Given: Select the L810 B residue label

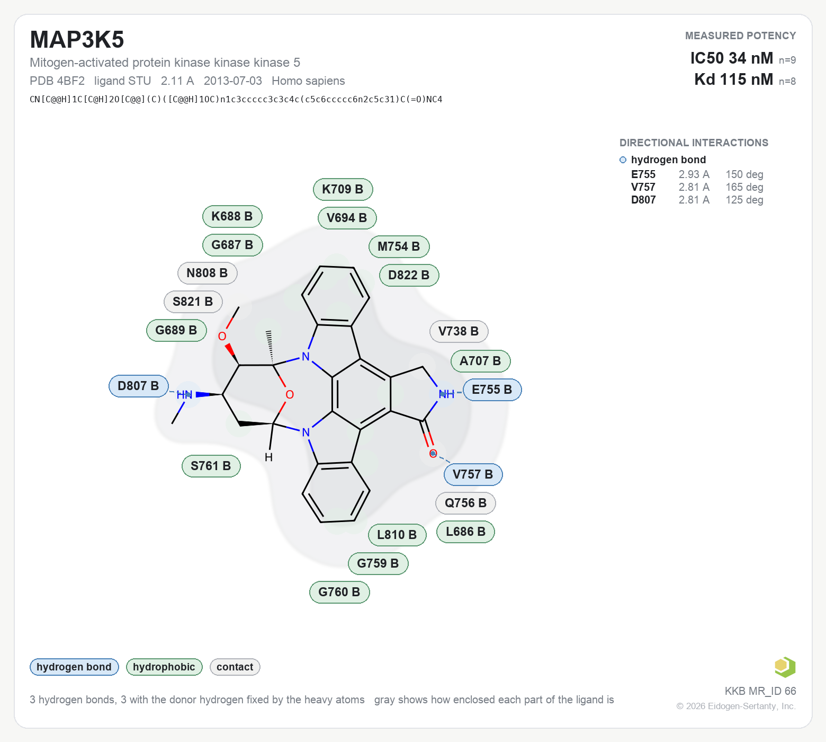Looking at the screenshot, I should click(397, 535).
